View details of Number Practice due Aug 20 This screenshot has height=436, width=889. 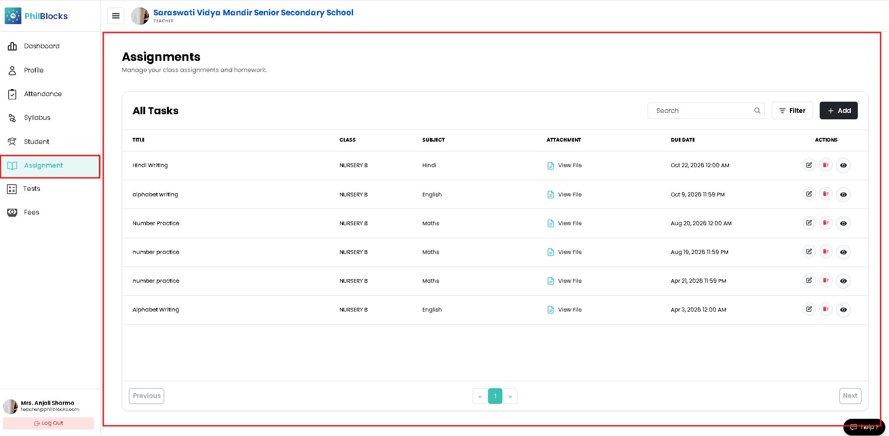(843, 223)
